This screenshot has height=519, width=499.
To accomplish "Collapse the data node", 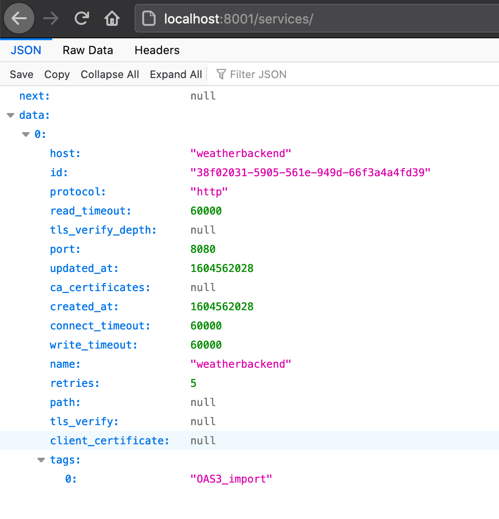I will click(11, 115).
